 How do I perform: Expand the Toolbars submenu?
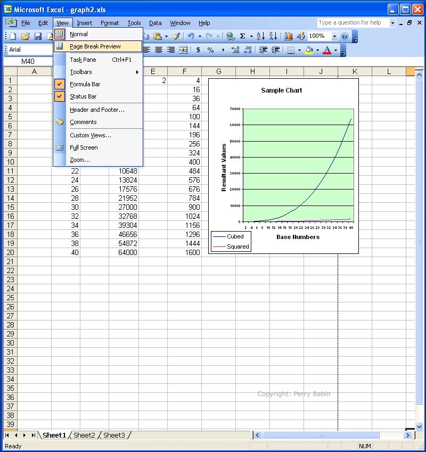tap(98, 72)
